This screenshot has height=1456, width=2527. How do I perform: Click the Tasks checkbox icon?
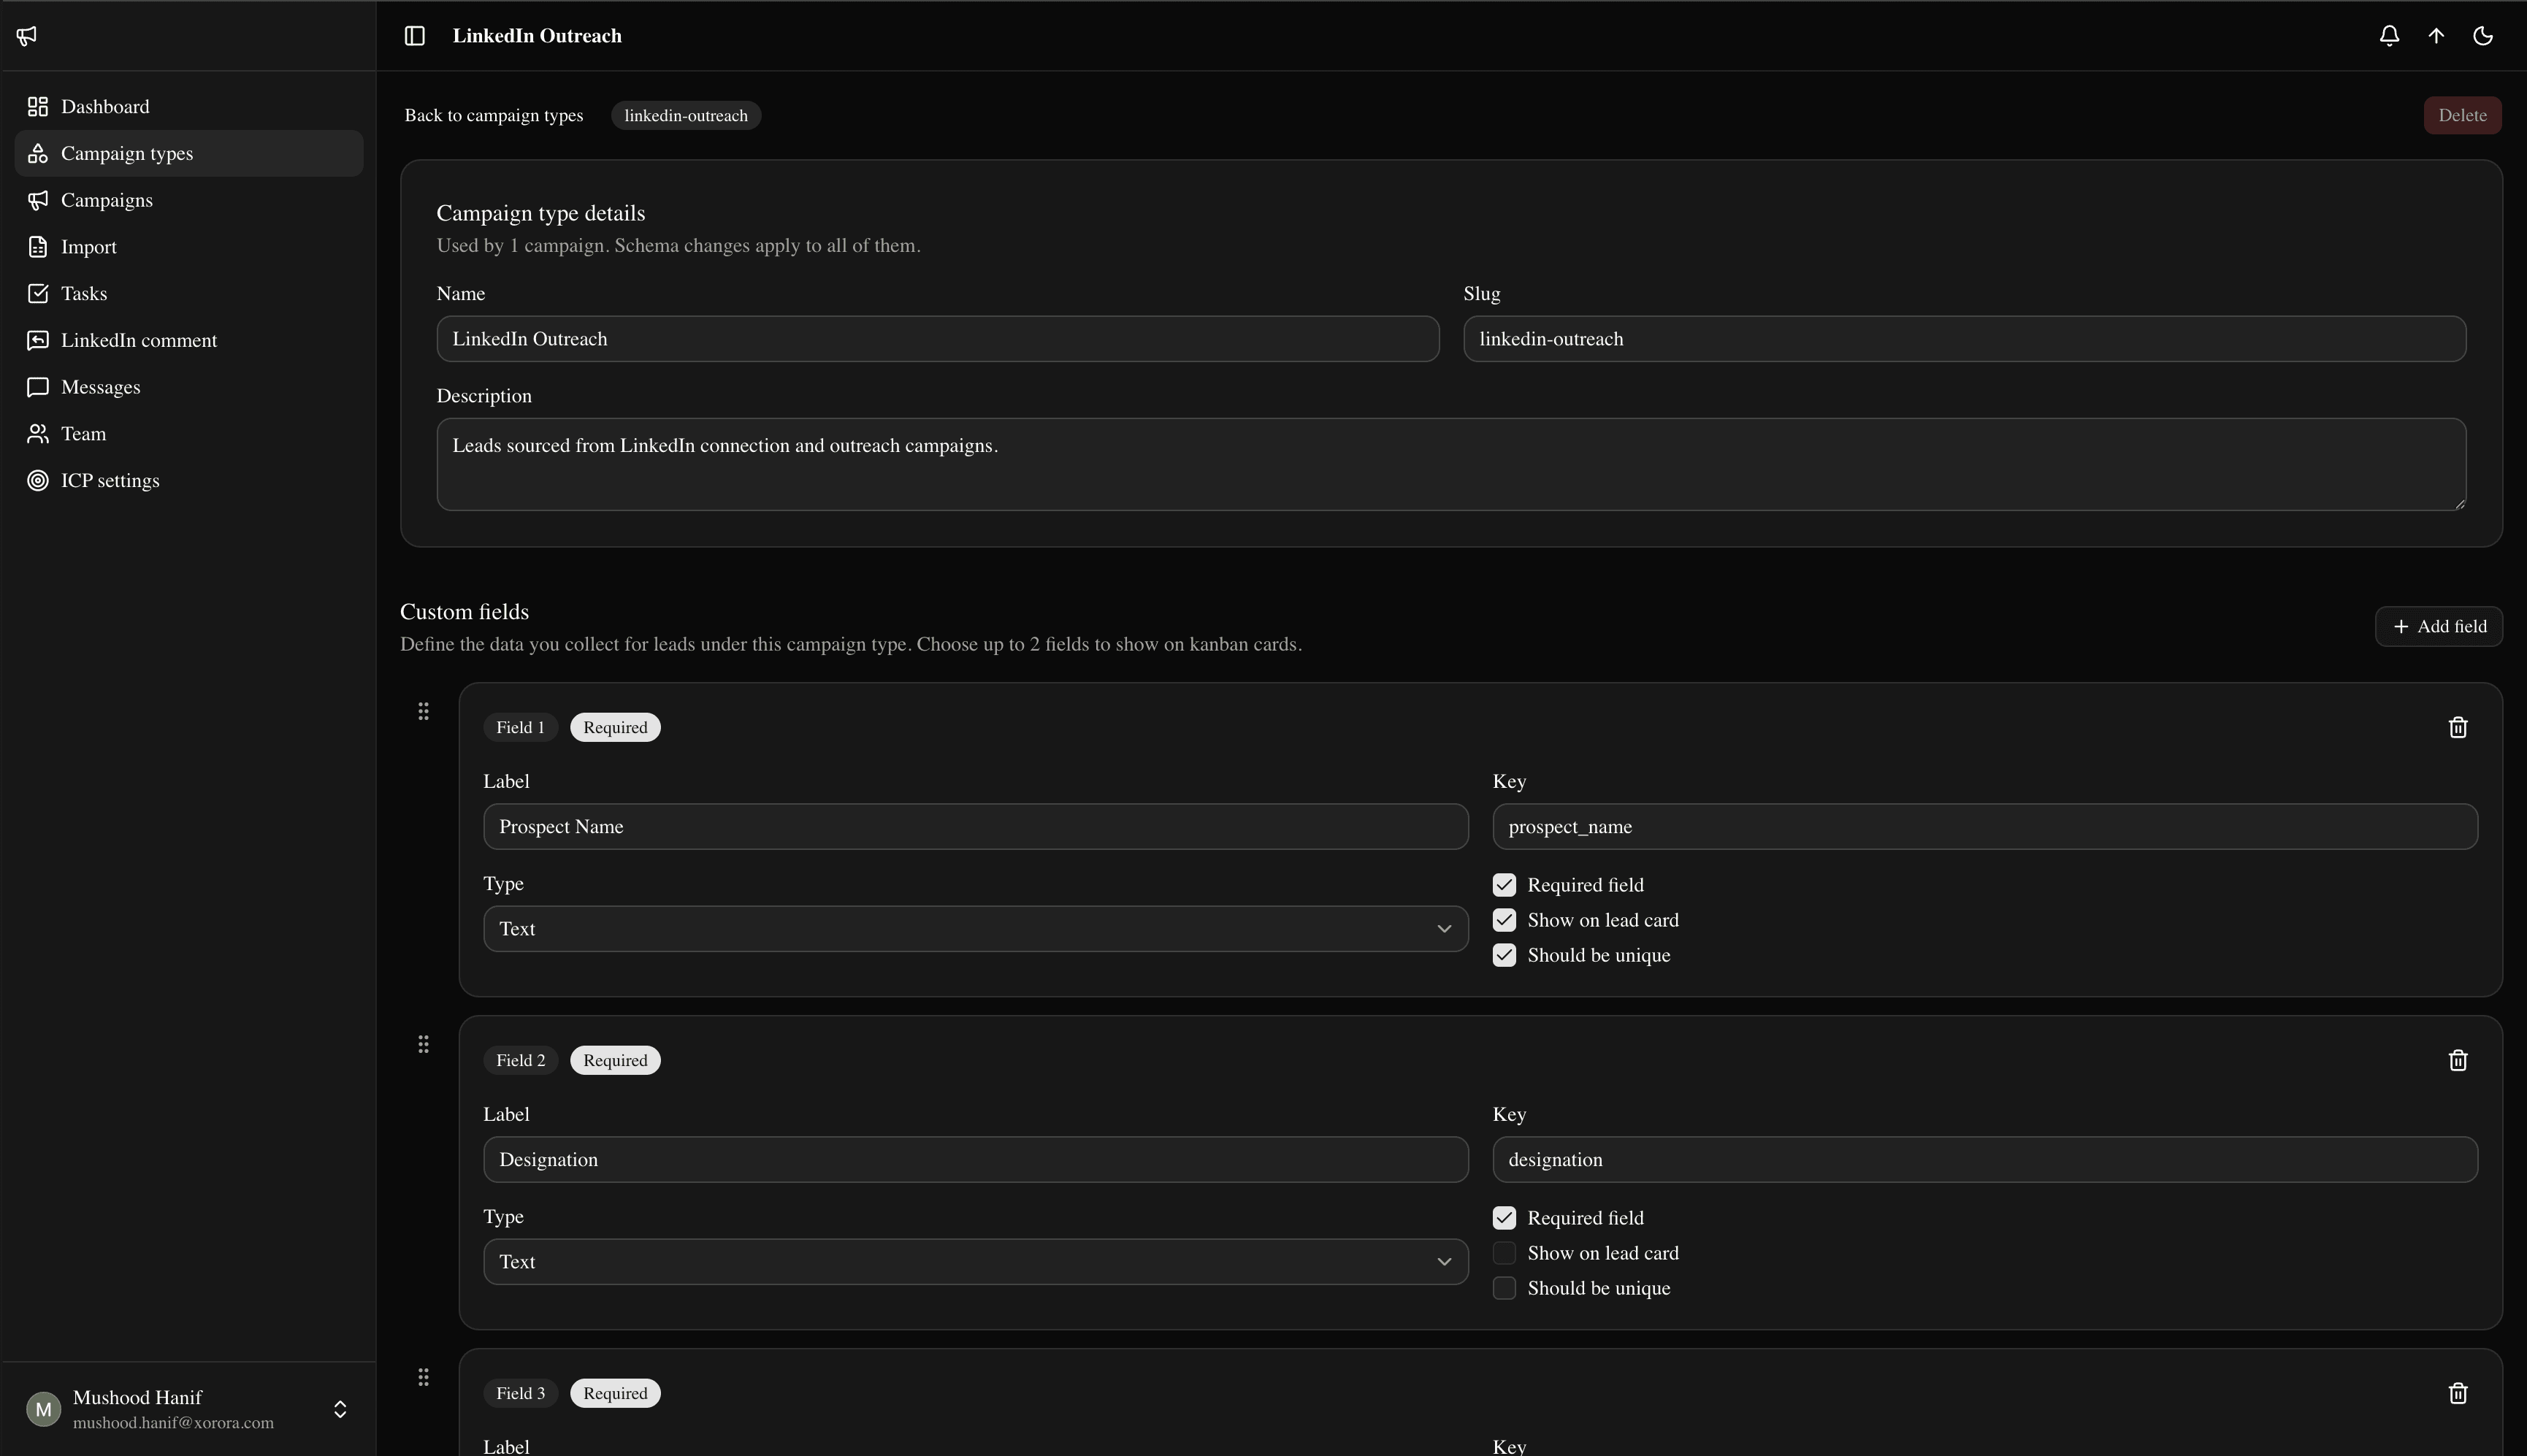(x=38, y=294)
